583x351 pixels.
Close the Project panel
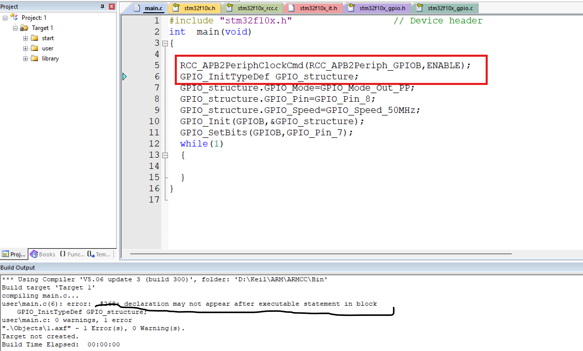tap(112, 6)
